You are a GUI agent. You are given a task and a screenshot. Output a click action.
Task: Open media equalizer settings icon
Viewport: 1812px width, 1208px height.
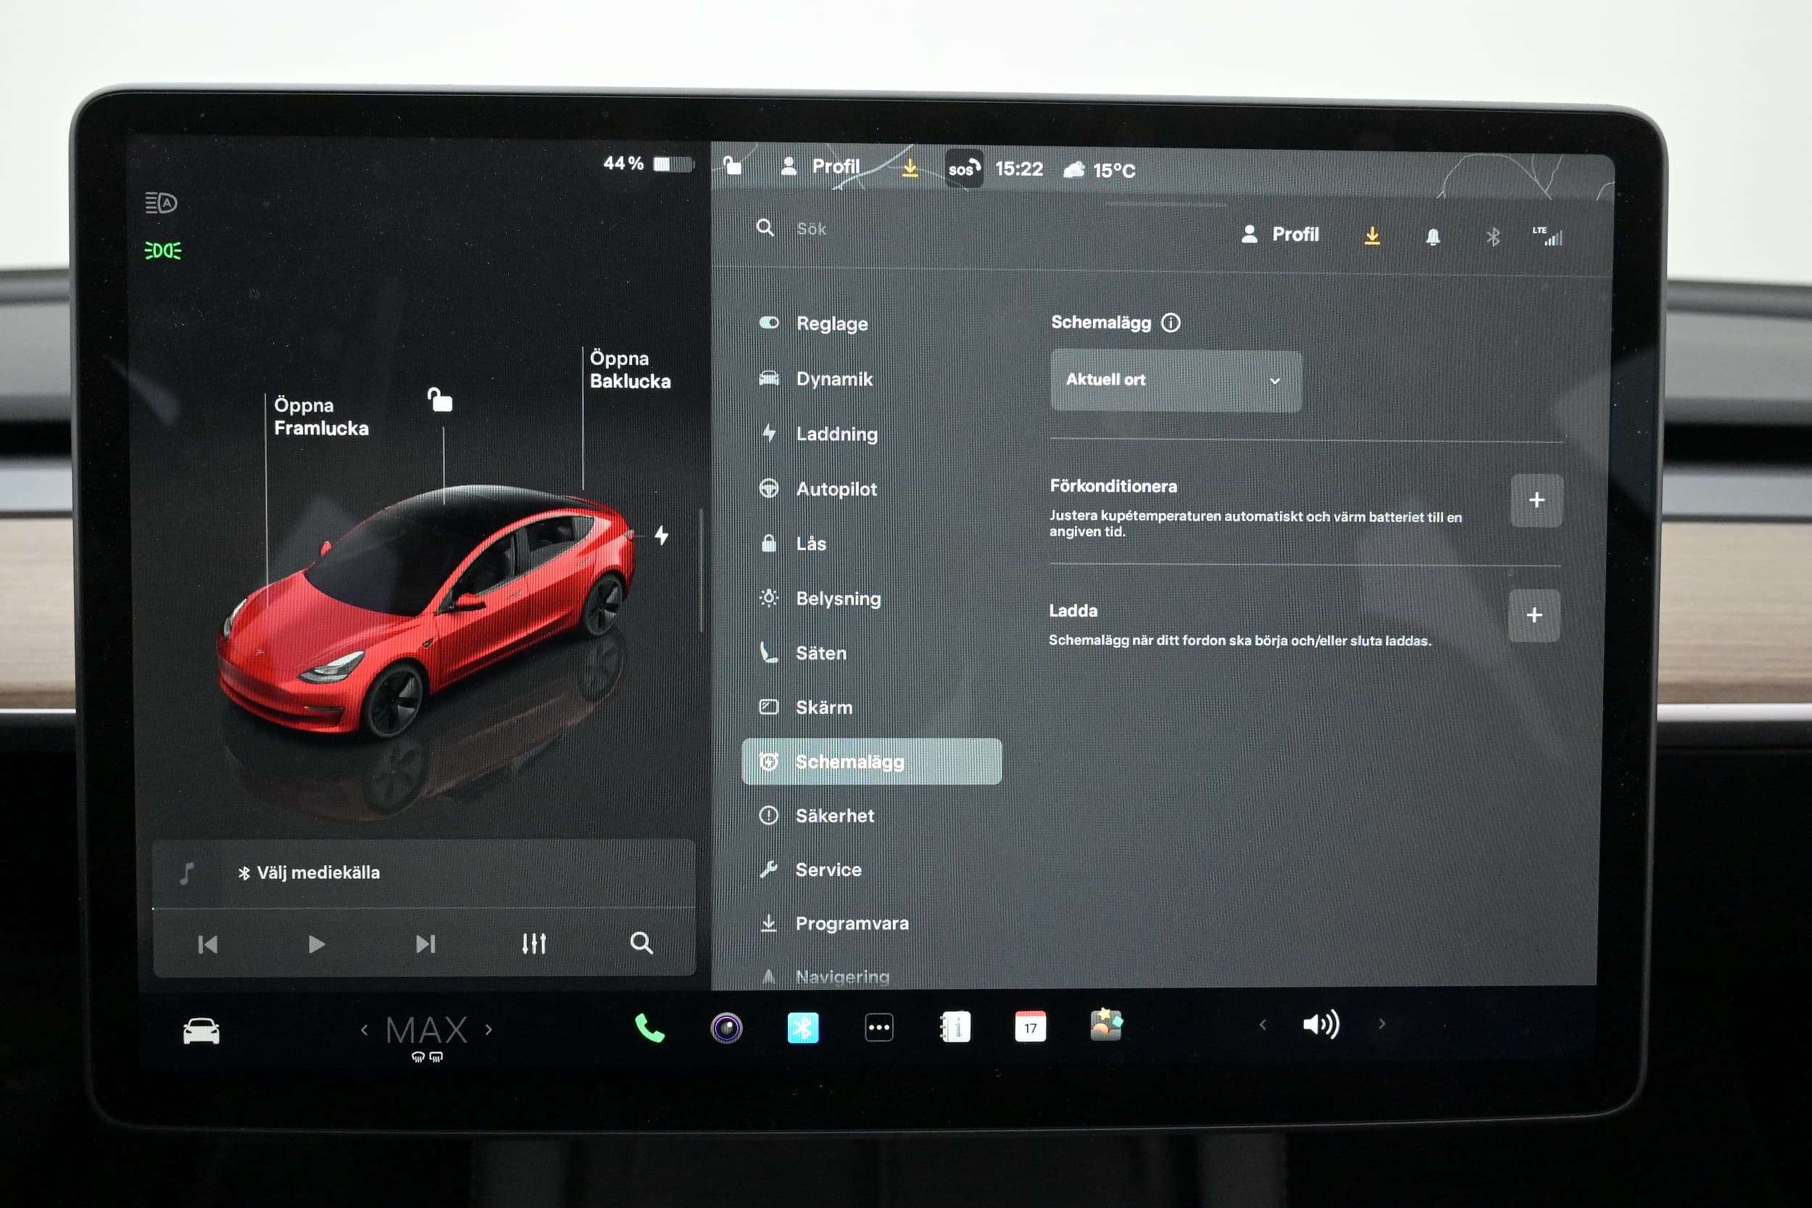(x=534, y=944)
